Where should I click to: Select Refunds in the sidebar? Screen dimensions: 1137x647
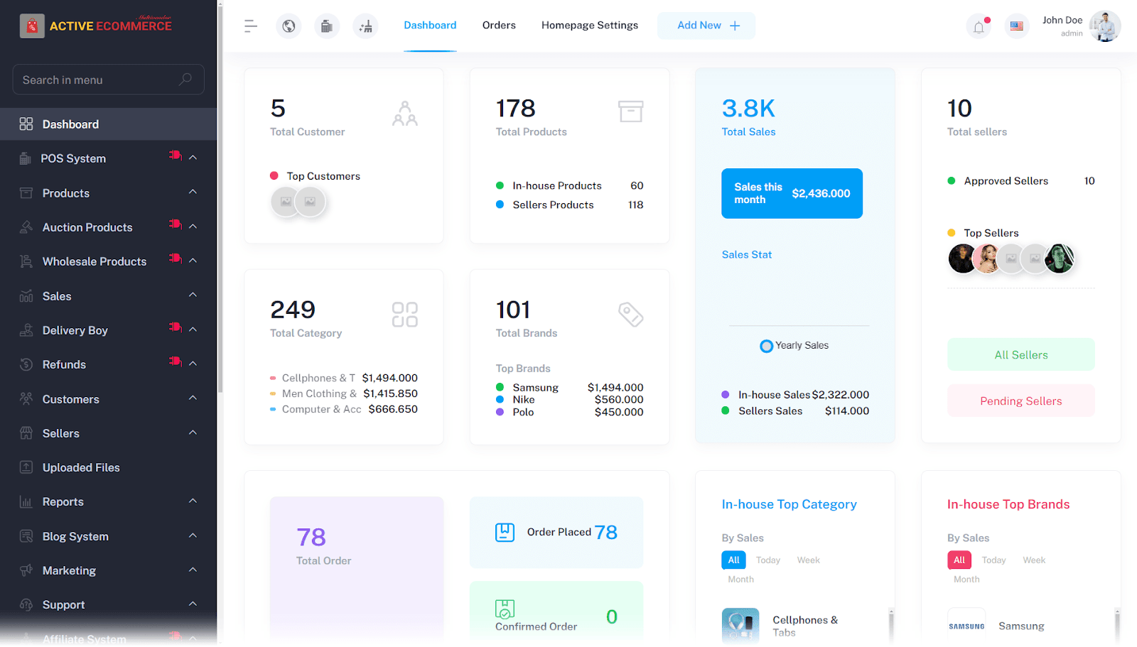pyautogui.click(x=64, y=364)
